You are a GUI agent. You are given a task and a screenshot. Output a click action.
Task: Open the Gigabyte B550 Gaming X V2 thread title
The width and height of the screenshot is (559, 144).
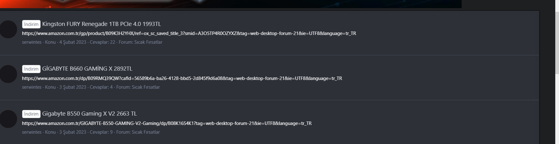[89, 114]
